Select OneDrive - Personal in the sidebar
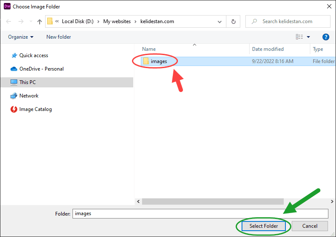This screenshot has height=237, width=336. click(41, 69)
